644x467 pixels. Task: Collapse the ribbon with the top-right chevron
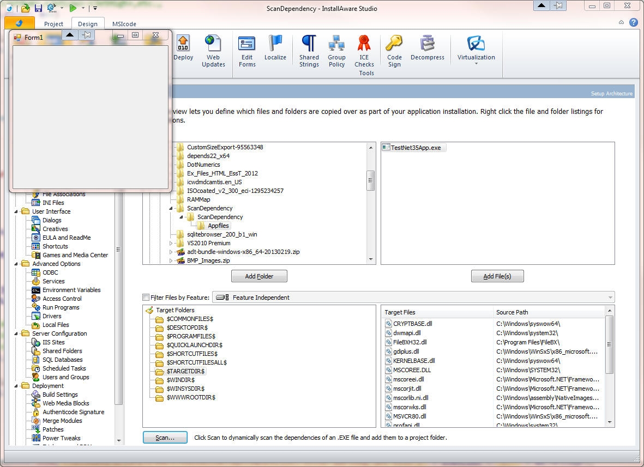tap(621, 22)
